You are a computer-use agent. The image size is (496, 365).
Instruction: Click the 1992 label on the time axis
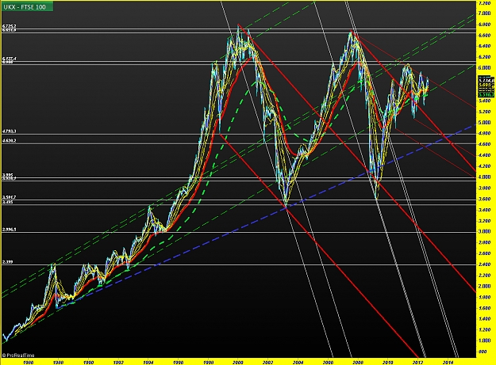(118, 363)
